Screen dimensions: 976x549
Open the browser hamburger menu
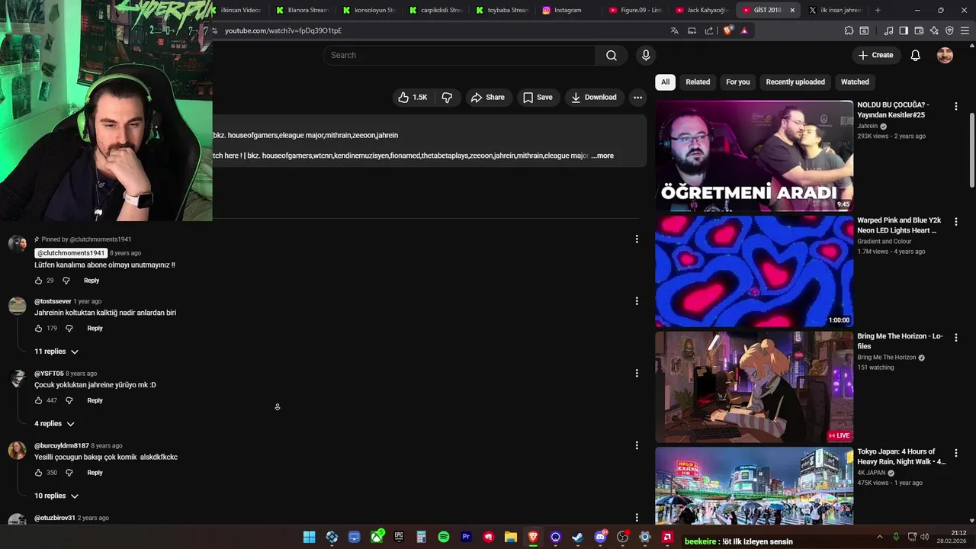(965, 30)
